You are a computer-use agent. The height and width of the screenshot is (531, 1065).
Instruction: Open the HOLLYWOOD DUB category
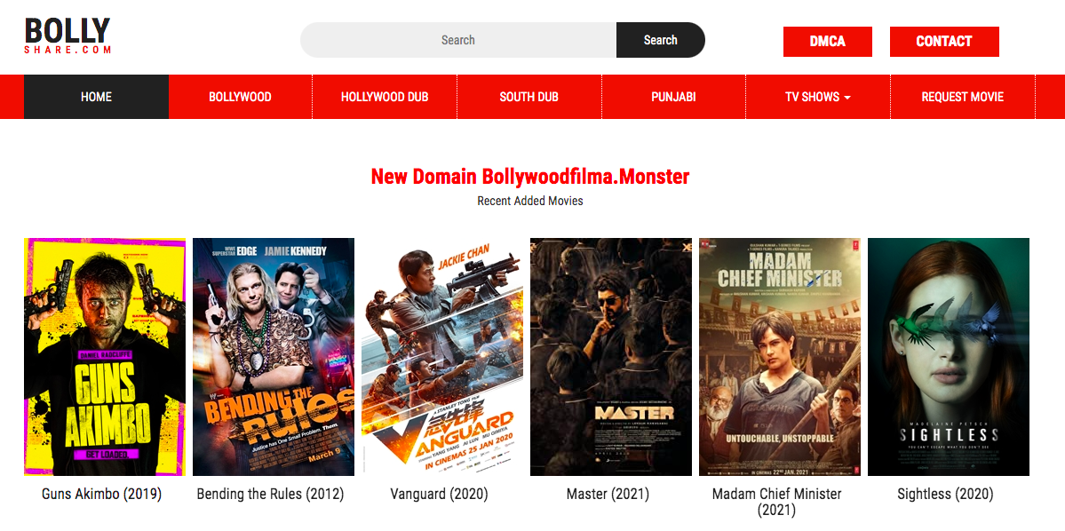point(385,97)
